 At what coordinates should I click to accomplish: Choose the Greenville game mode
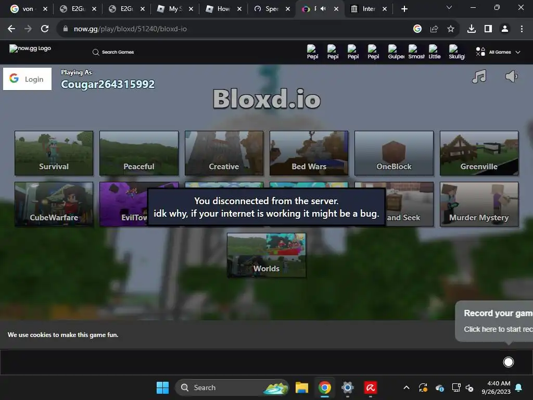(479, 153)
